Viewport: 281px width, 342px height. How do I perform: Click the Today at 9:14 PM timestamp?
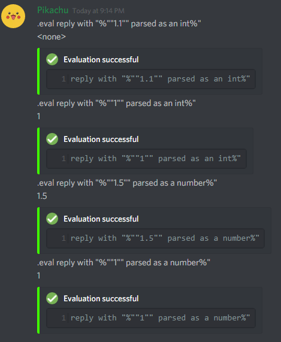pyautogui.click(x=98, y=11)
